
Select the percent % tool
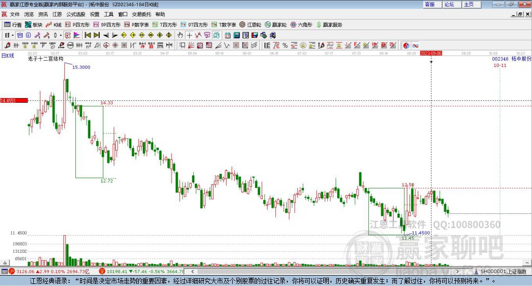point(285,45)
